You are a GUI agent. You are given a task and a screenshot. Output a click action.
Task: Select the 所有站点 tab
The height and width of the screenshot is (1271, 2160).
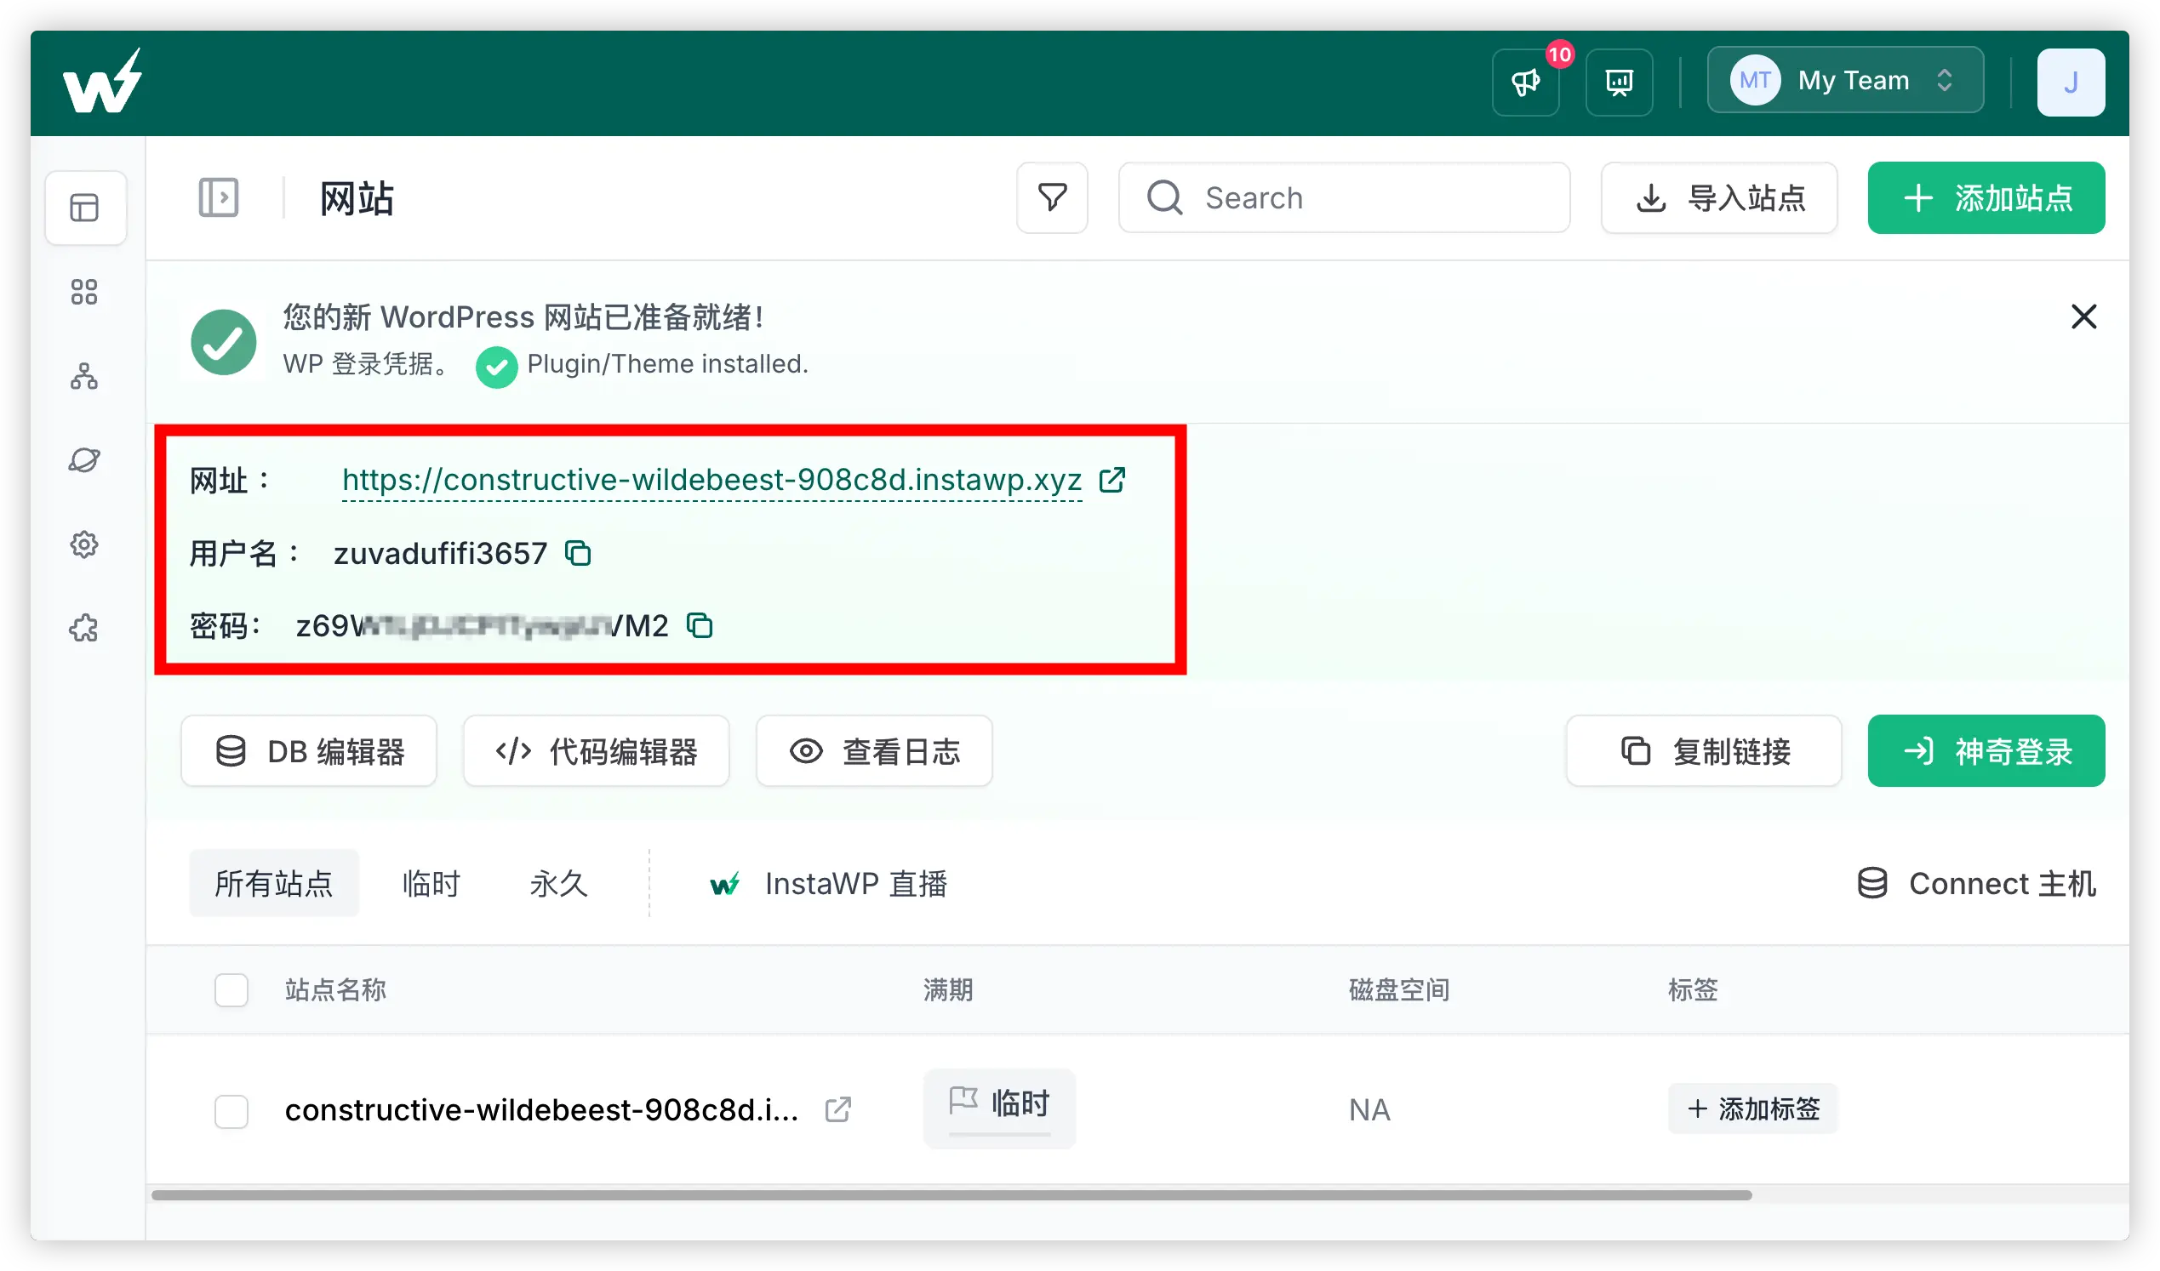pos(273,883)
